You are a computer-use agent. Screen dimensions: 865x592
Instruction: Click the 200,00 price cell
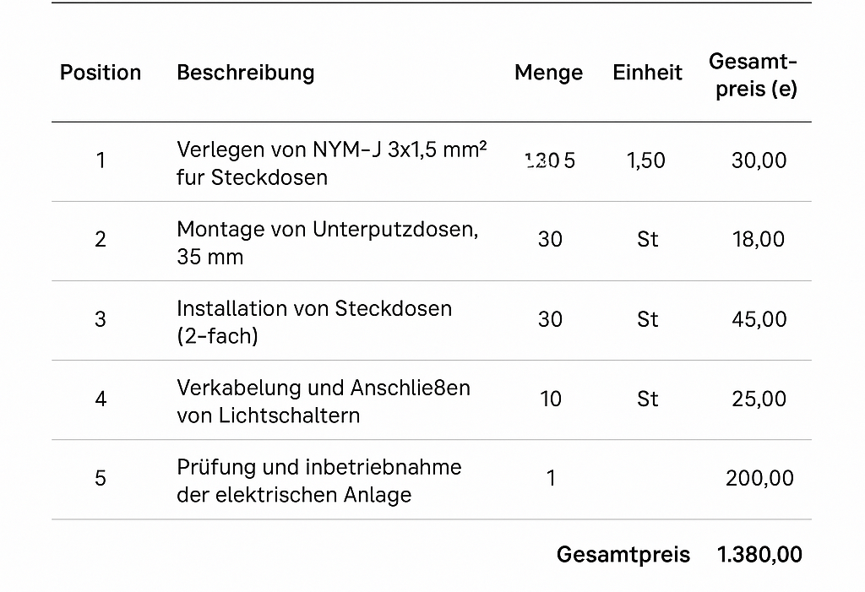[x=759, y=479]
